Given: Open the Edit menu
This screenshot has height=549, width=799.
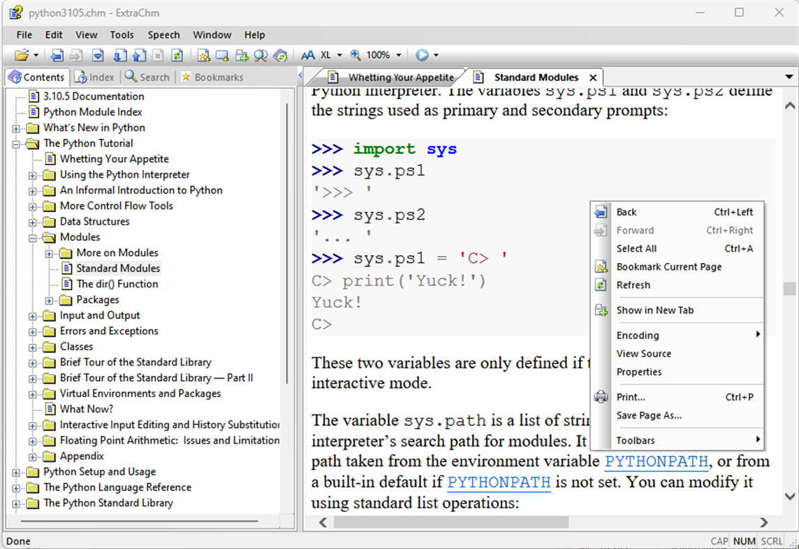Looking at the screenshot, I should click(x=54, y=35).
